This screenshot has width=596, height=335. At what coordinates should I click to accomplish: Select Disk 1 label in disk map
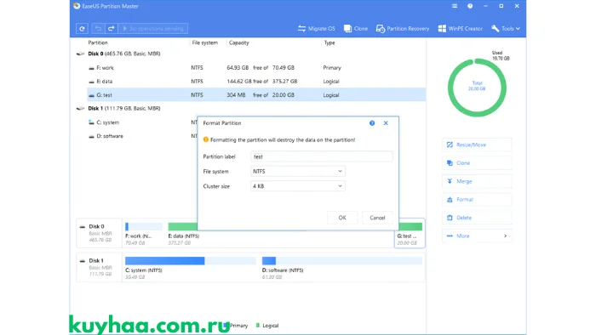(100, 267)
